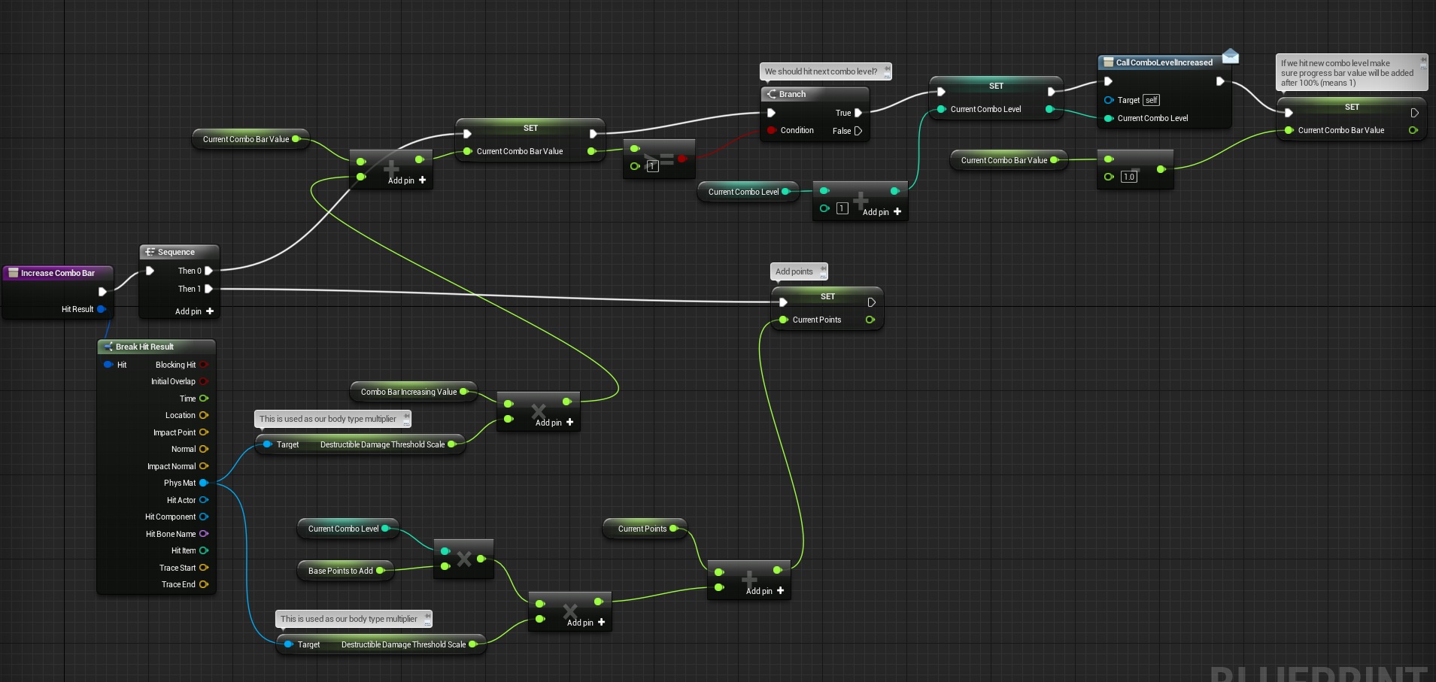Click the Target pin on the lower Destructible Damage Threshold Scale node
This screenshot has width=1436, height=682.
click(x=288, y=644)
